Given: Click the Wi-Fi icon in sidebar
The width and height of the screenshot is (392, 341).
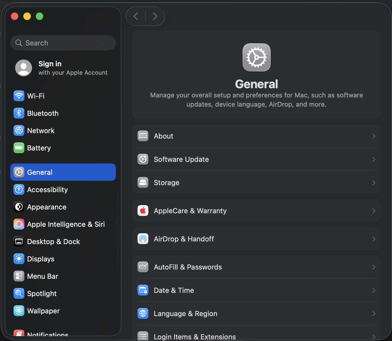Looking at the screenshot, I should pos(19,96).
